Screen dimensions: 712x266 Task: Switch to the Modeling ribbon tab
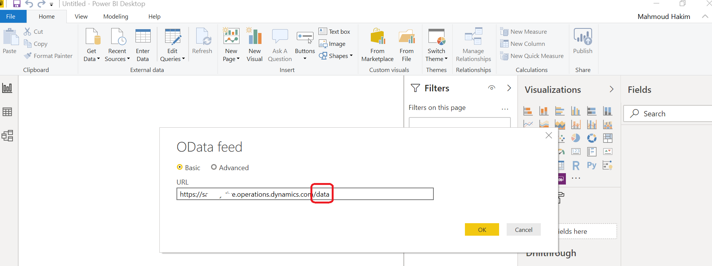(116, 16)
